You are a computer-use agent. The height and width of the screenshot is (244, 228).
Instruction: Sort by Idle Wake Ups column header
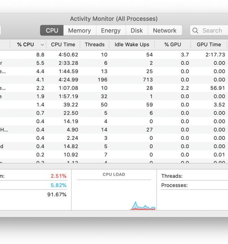[132, 45]
